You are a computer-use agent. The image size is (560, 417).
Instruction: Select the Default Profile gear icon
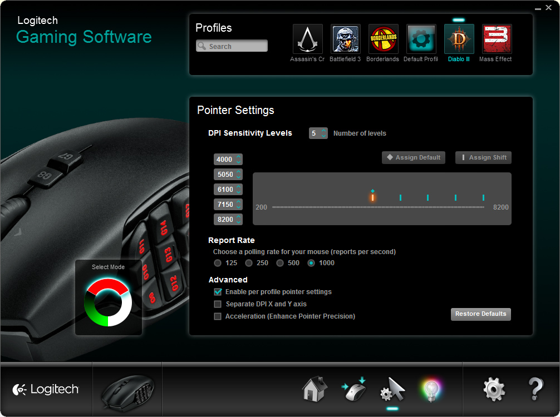click(x=421, y=39)
